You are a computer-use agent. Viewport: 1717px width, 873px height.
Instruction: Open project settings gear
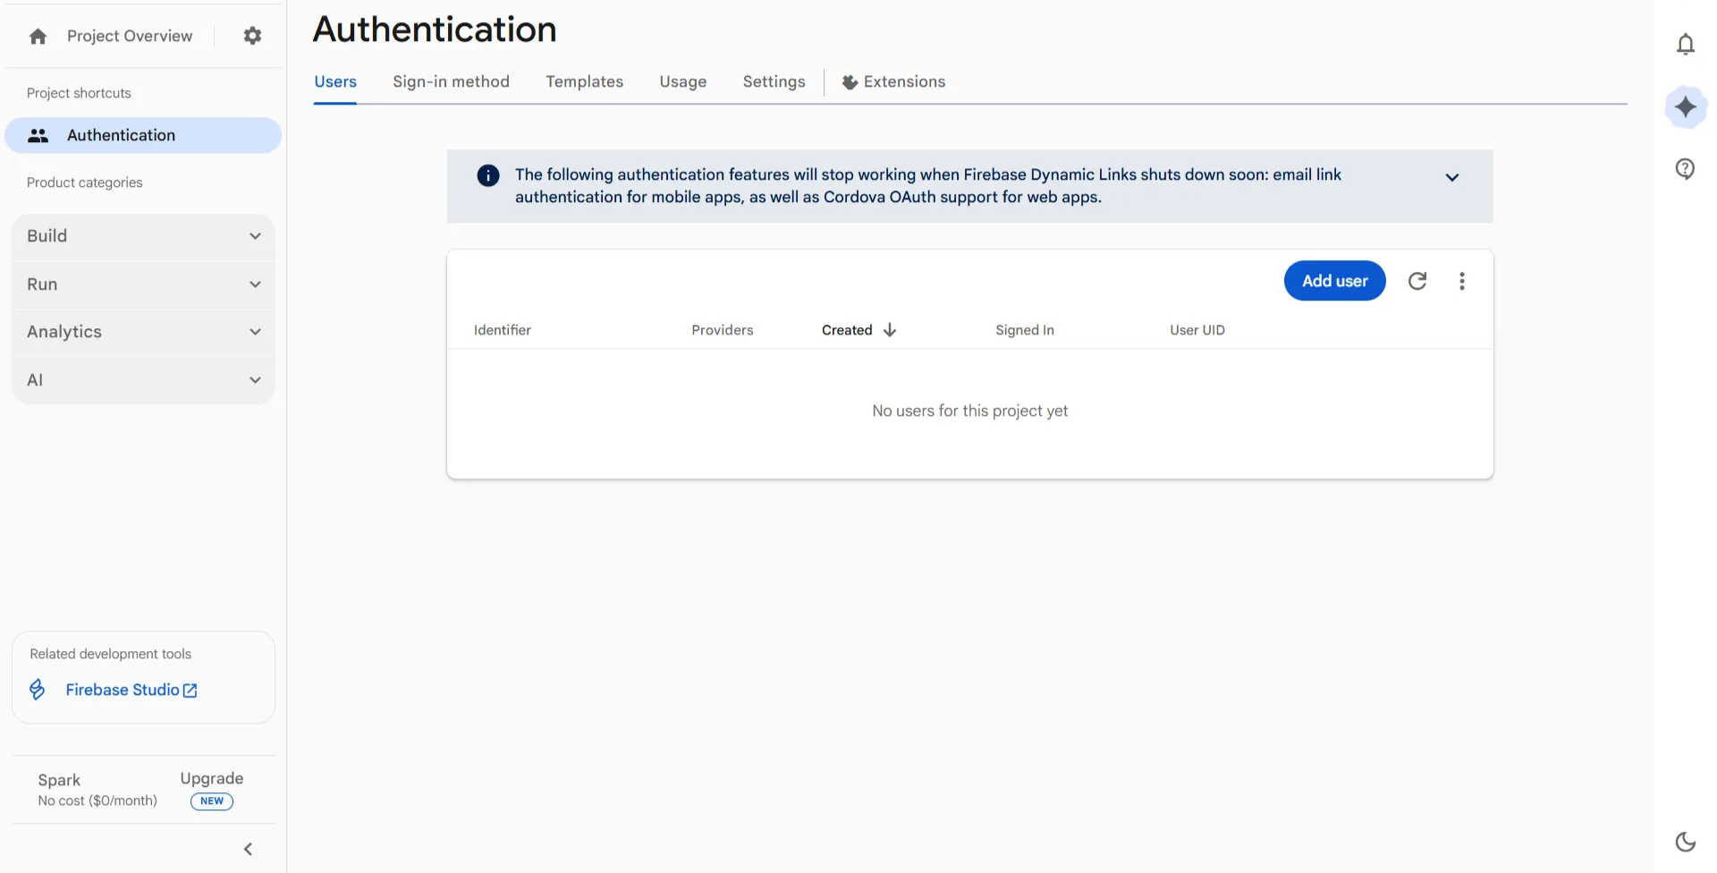coord(253,36)
